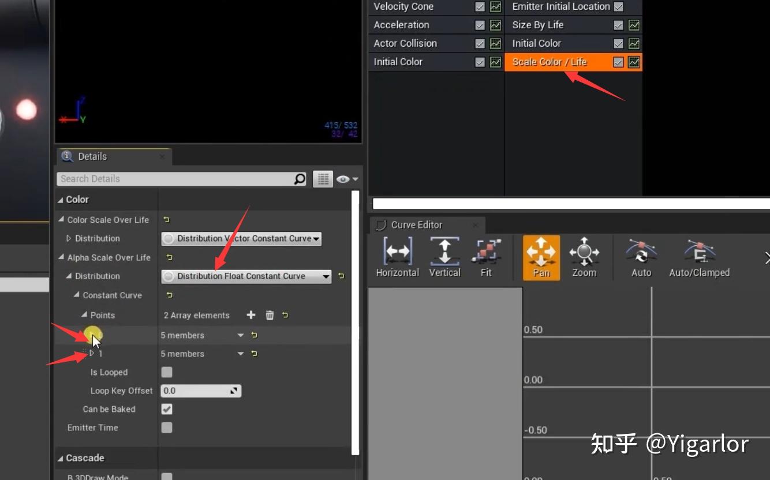Click curve icon of Initial Color below Actor Collision
The height and width of the screenshot is (480, 770).
pyautogui.click(x=495, y=62)
